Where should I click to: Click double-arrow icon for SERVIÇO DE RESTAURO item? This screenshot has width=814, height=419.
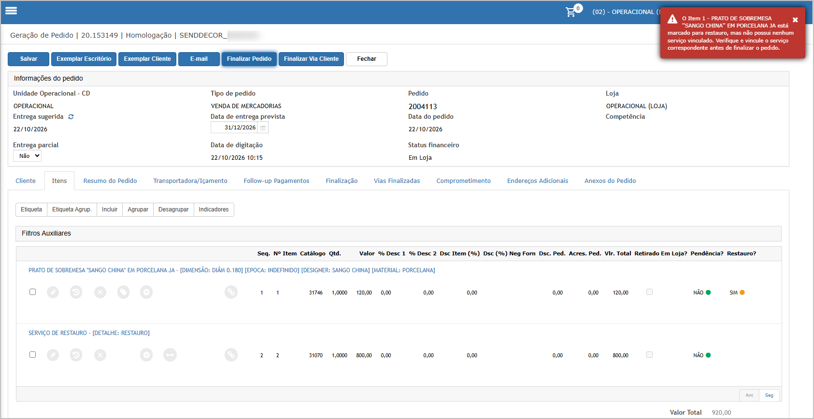coord(170,355)
